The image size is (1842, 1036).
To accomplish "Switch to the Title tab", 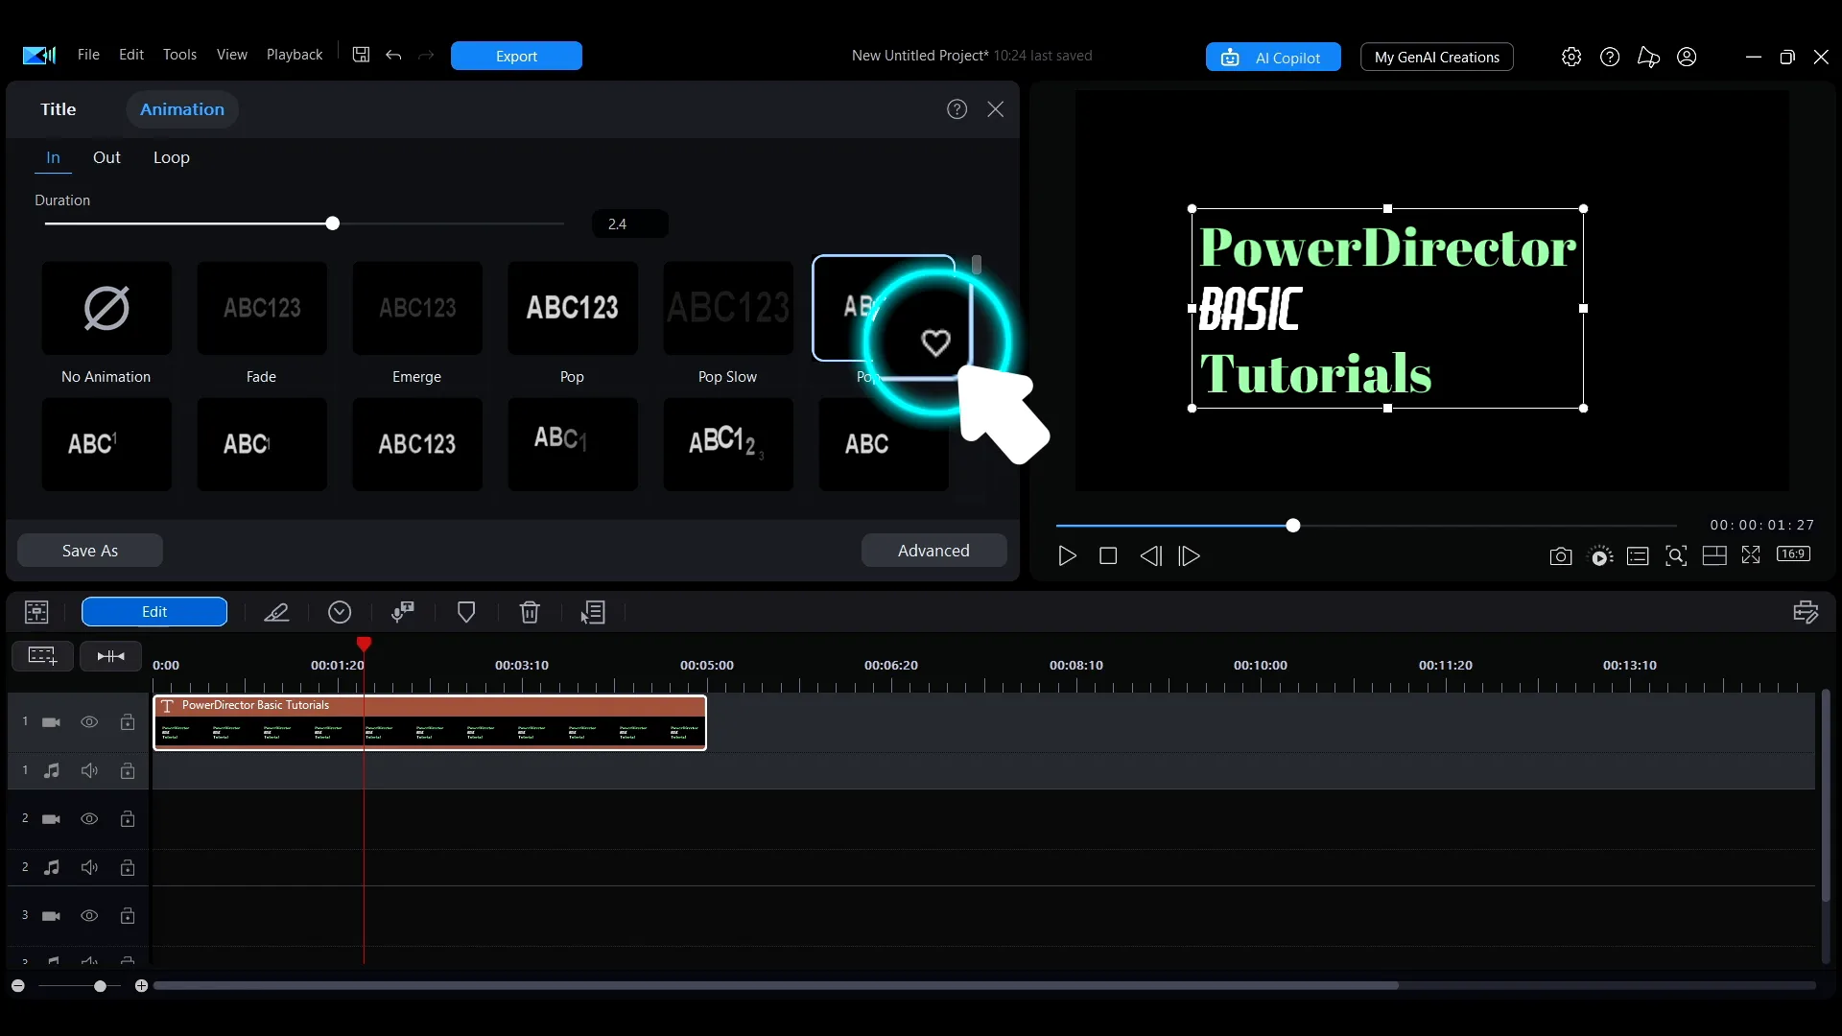I will tap(58, 109).
